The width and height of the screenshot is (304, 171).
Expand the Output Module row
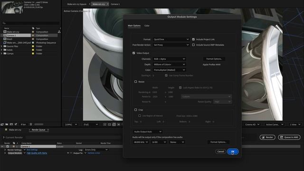tap(5, 153)
